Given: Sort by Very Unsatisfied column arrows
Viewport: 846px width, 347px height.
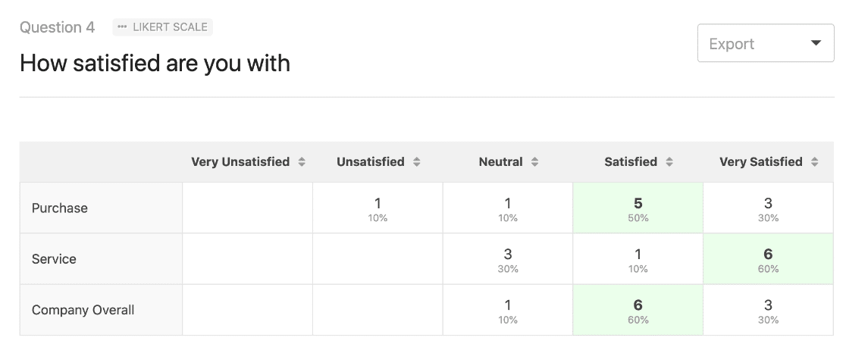Looking at the screenshot, I should tap(302, 162).
